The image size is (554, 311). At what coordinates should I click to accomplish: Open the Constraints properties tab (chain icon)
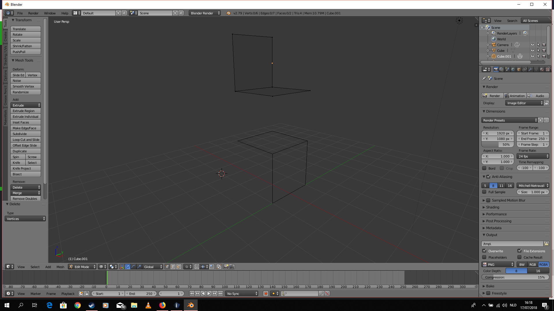pos(525,69)
